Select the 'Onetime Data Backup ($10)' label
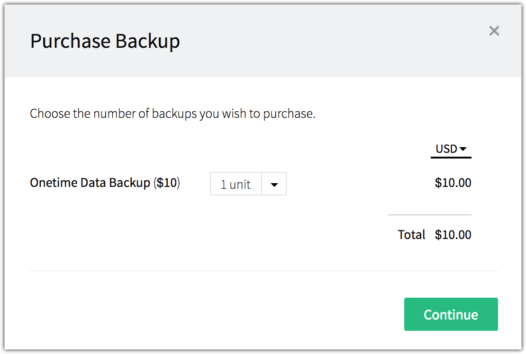 [105, 183]
